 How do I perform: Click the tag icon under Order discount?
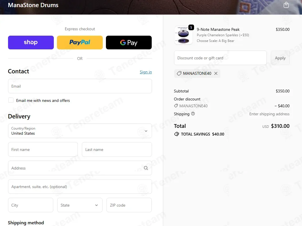pos(176,106)
